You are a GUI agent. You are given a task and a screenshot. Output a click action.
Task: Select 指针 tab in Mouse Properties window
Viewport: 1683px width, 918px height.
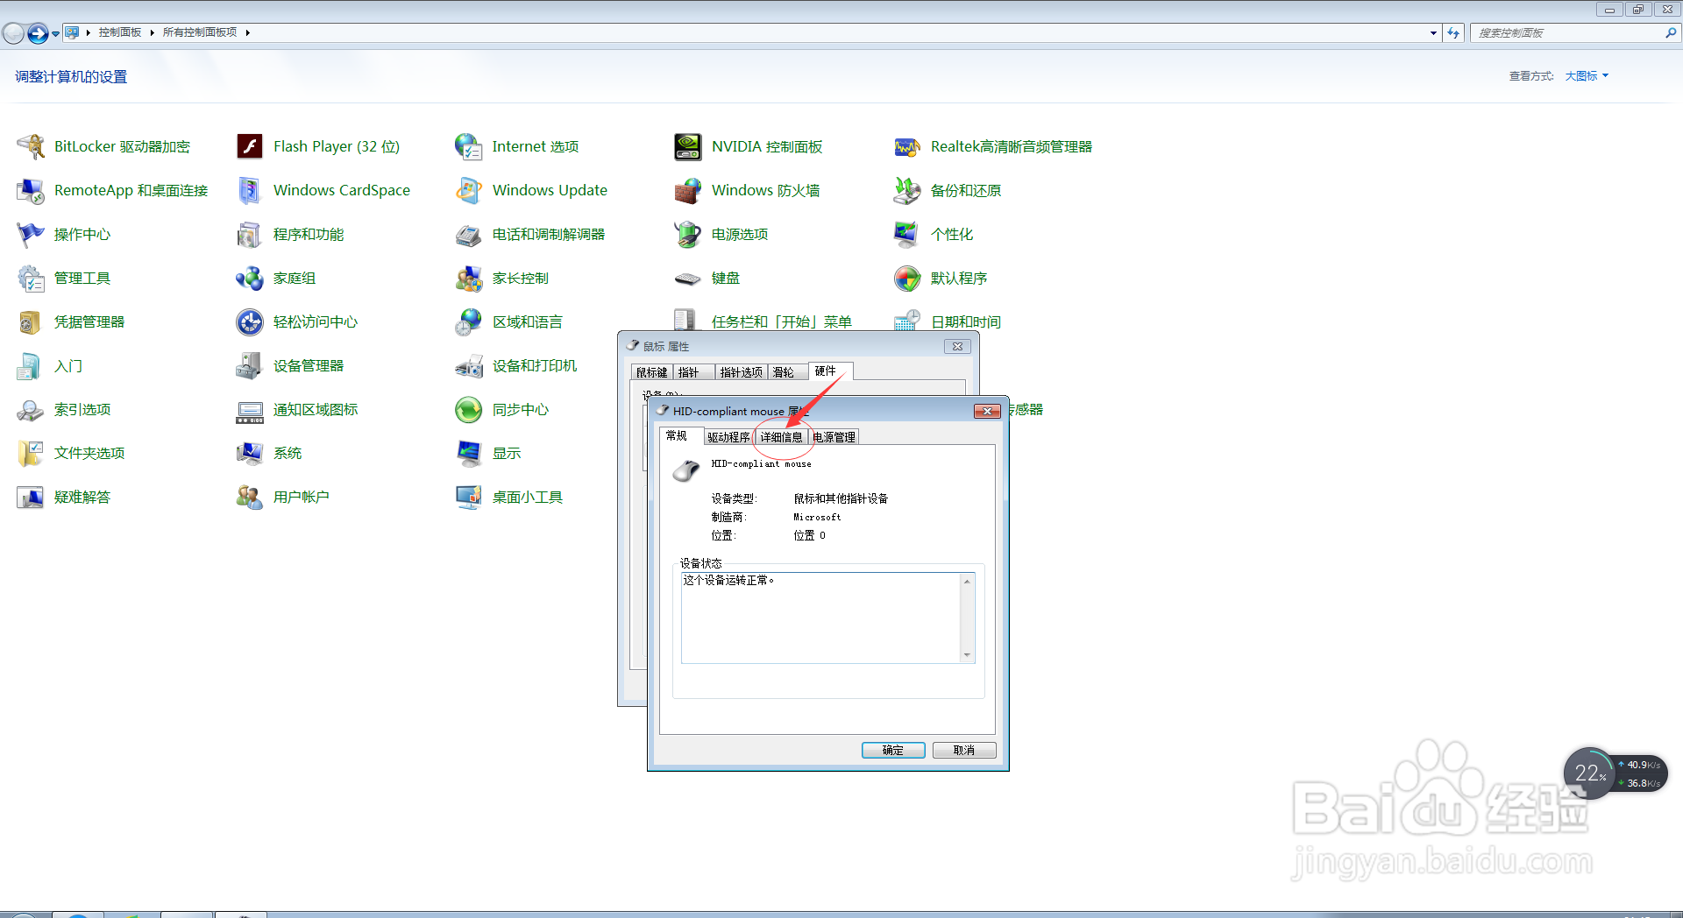pos(693,372)
